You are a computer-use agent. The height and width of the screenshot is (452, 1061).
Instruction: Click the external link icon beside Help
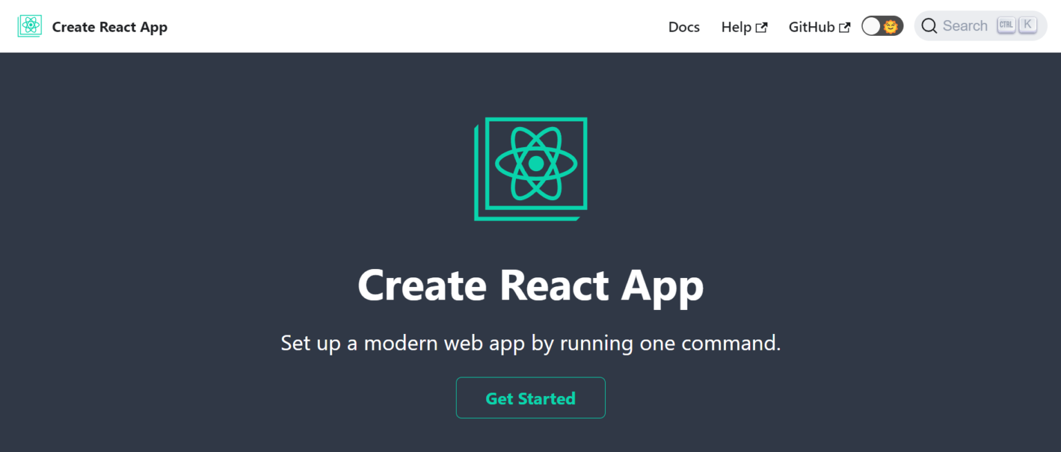761,28
